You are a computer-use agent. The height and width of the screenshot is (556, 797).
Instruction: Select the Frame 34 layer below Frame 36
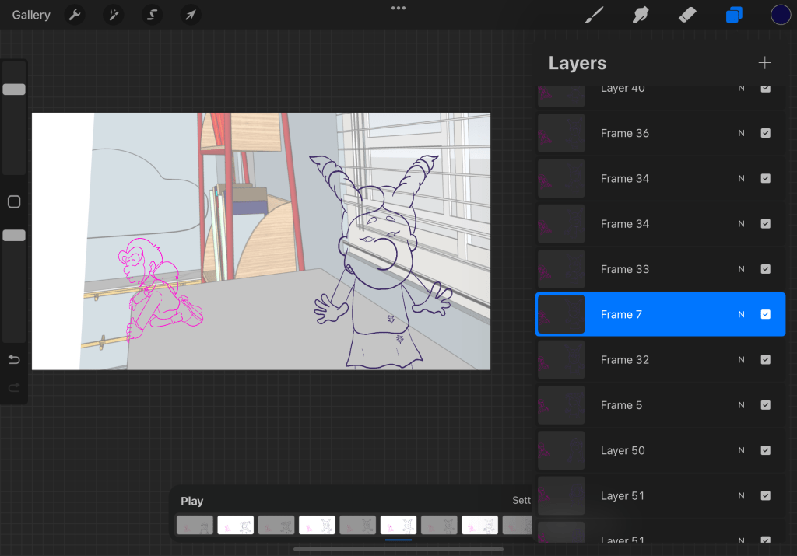click(x=625, y=179)
